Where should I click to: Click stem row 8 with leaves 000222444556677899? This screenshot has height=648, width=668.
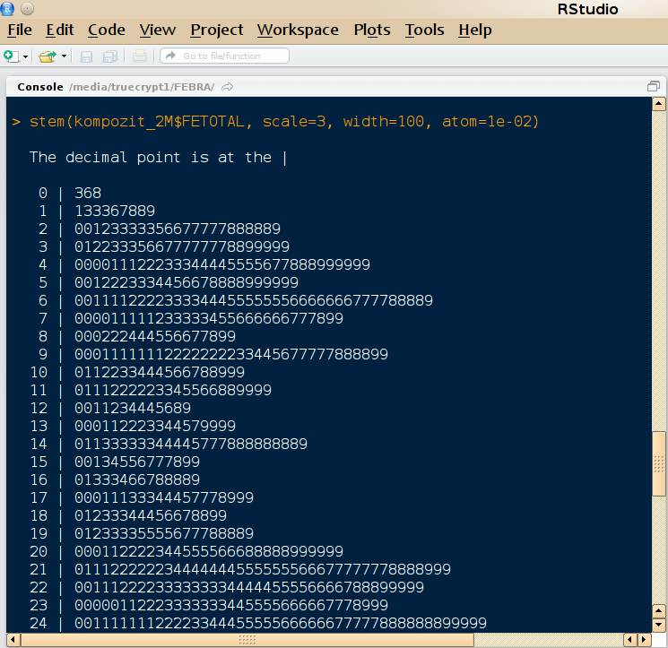137,336
